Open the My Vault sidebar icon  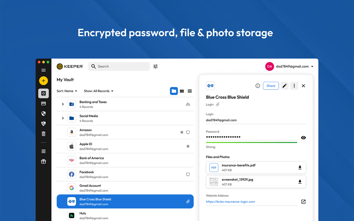click(x=44, y=93)
